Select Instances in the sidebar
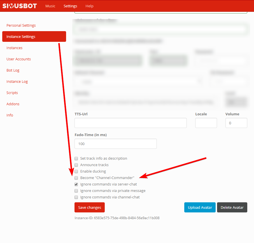254x243 pixels. (14, 48)
